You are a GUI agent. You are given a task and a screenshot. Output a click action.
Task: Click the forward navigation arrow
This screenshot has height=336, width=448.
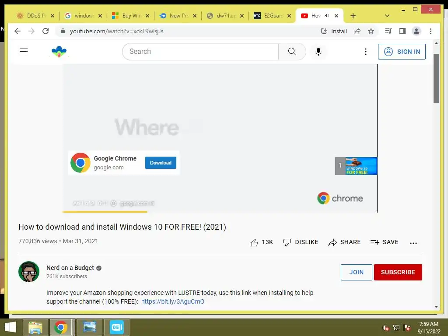click(31, 31)
